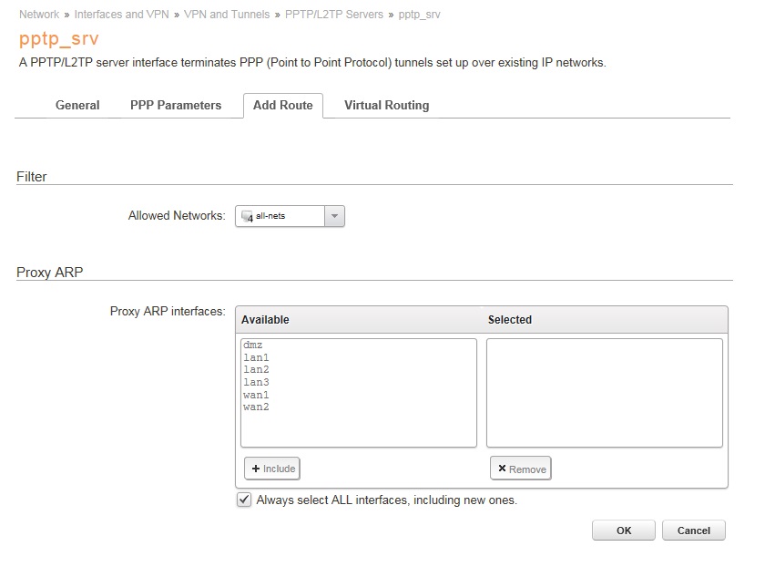The image size is (775, 567).
Task: Select dmz in the Available list
Action: (x=253, y=345)
